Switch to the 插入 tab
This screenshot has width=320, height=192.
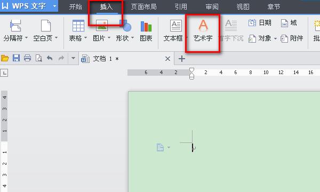[106, 7]
